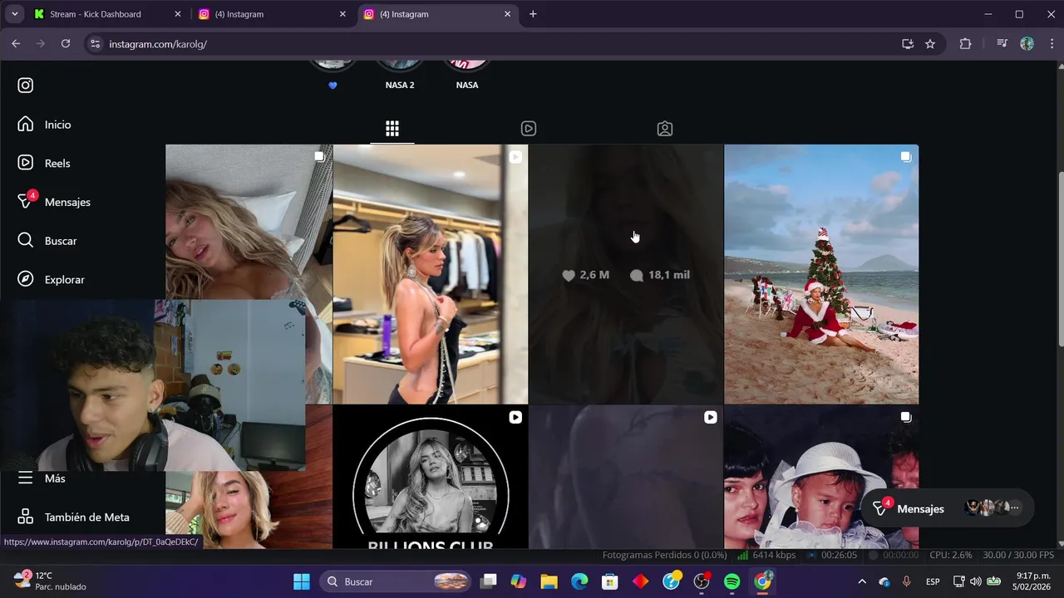Open the blonde selfie on pillow post
Viewport: 1064px width, 598px height.
coord(249,222)
